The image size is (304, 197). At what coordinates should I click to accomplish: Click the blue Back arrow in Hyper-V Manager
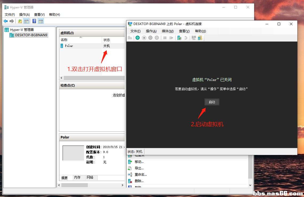point(6,21)
